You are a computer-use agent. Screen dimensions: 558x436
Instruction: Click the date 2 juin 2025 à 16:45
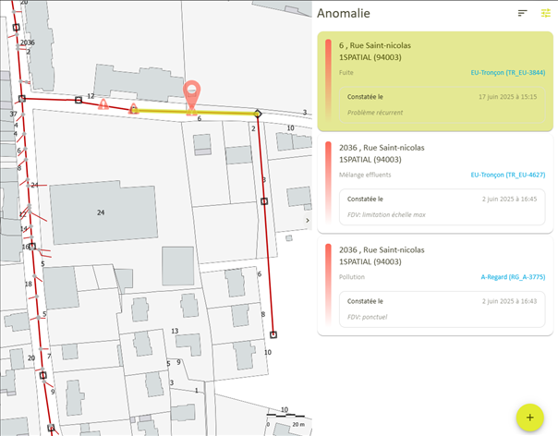tap(509, 199)
